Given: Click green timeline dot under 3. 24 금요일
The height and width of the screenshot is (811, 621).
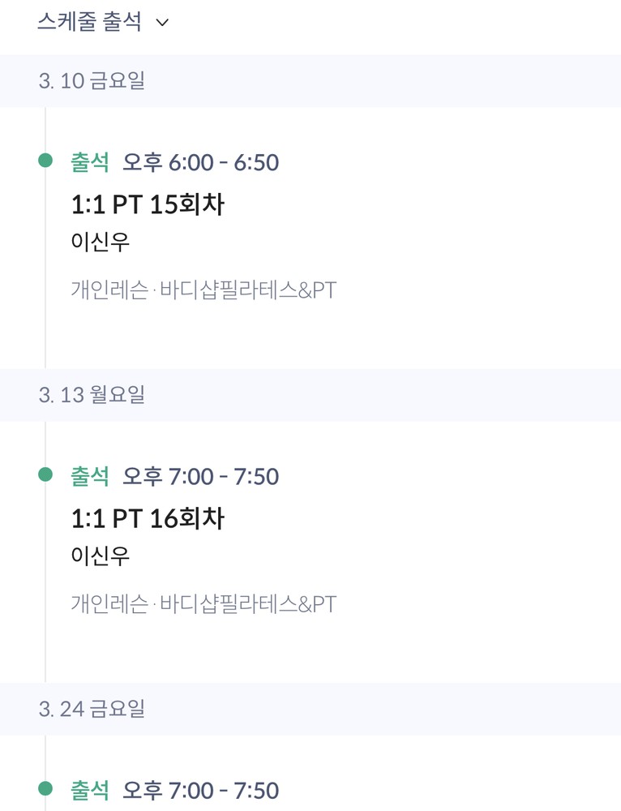Looking at the screenshot, I should [45, 788].
